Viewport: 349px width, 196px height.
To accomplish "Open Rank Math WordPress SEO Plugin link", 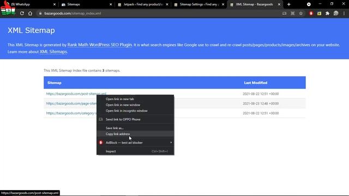I will click(99, 45).
